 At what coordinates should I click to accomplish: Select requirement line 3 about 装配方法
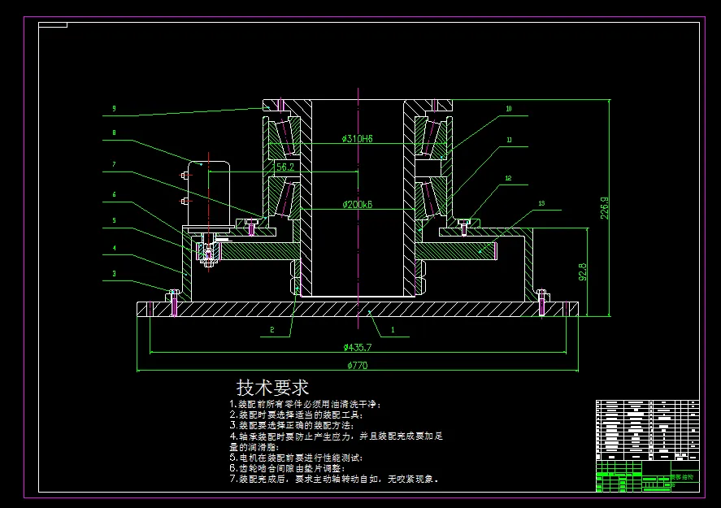tap(292, 425)
